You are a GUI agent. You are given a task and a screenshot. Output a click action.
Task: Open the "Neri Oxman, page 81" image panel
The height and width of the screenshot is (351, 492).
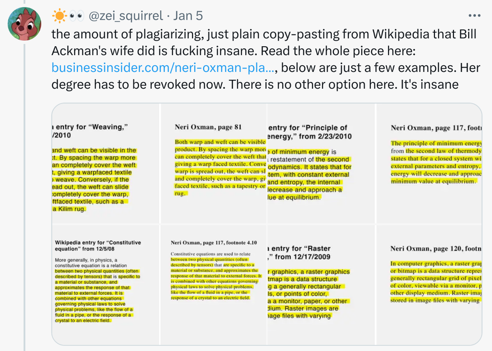pyautogui.click(x=214, y=164)
